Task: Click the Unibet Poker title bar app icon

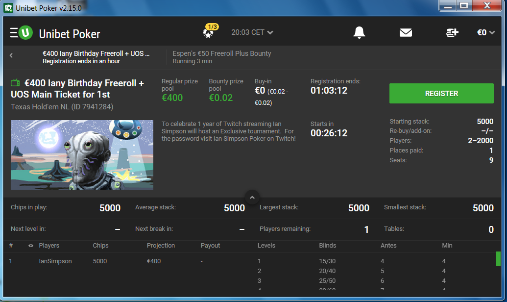Action: pyautogui.click(x=8, y=8)
